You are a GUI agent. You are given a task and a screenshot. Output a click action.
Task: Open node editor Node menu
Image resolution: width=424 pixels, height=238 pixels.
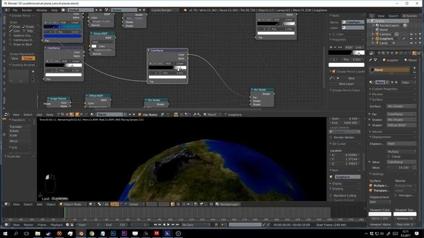50,114
